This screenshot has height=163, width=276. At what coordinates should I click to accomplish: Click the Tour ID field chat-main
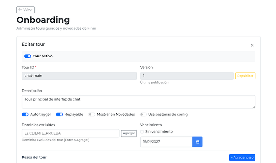pyautogui.click(x=79, y=76)
